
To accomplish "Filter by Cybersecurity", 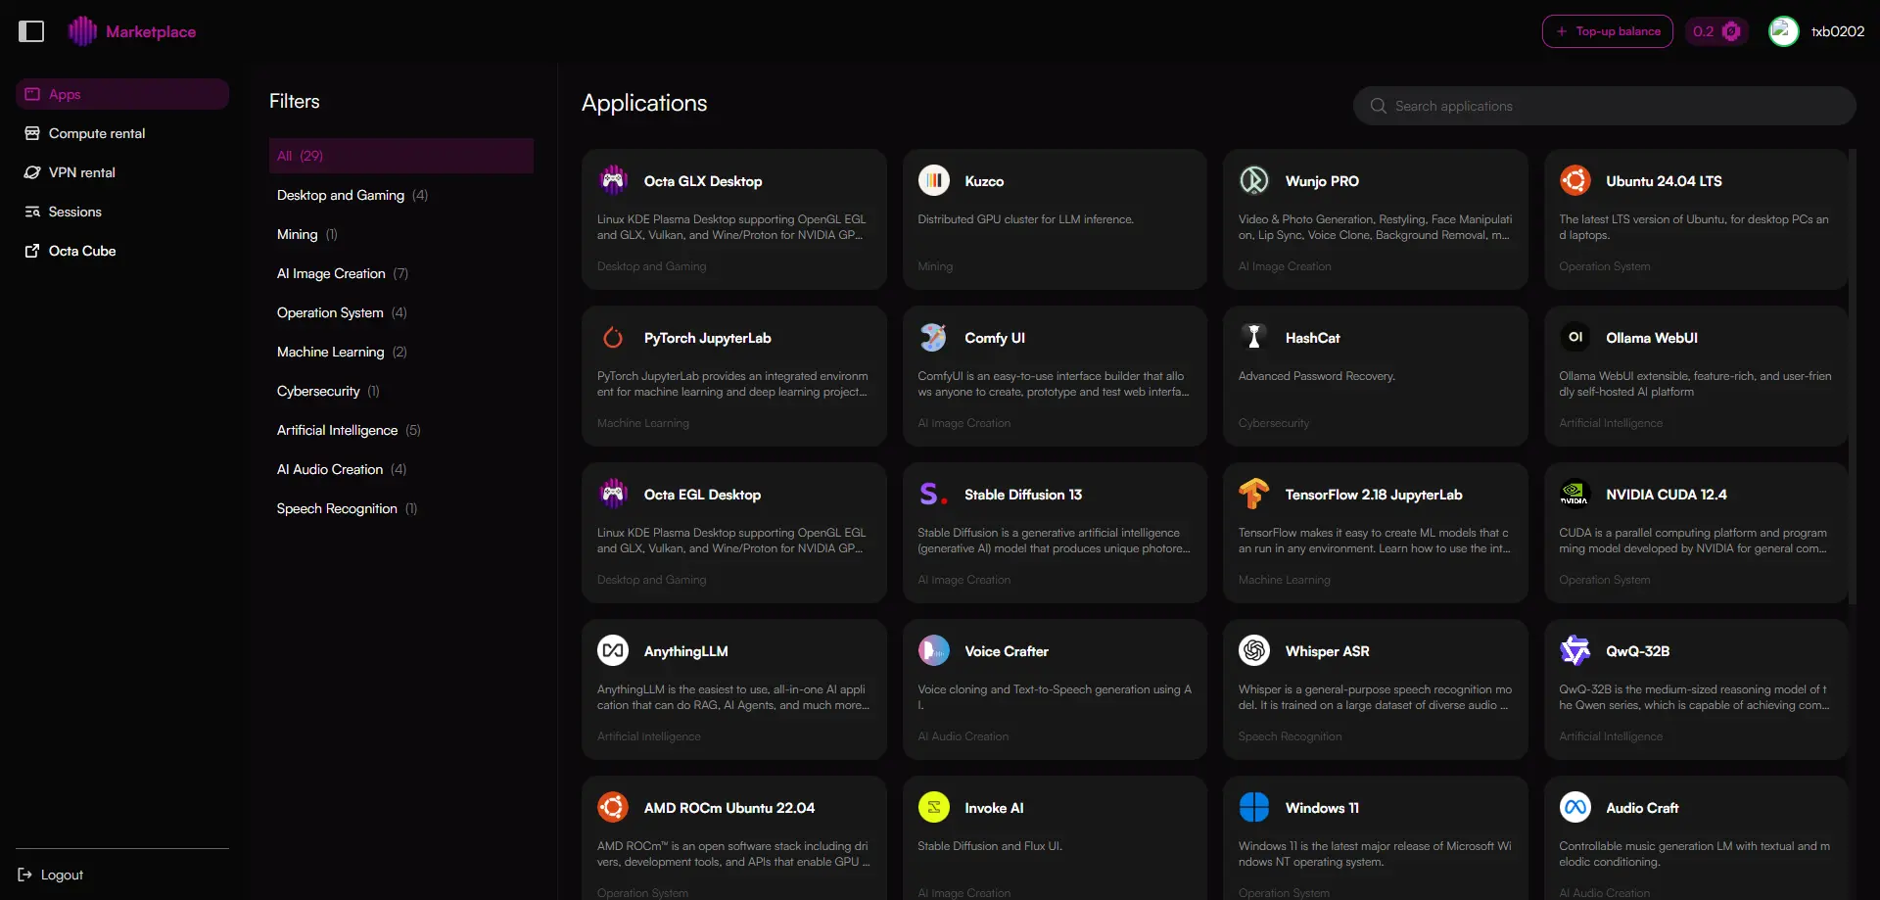I will click(x=401, y=391).
